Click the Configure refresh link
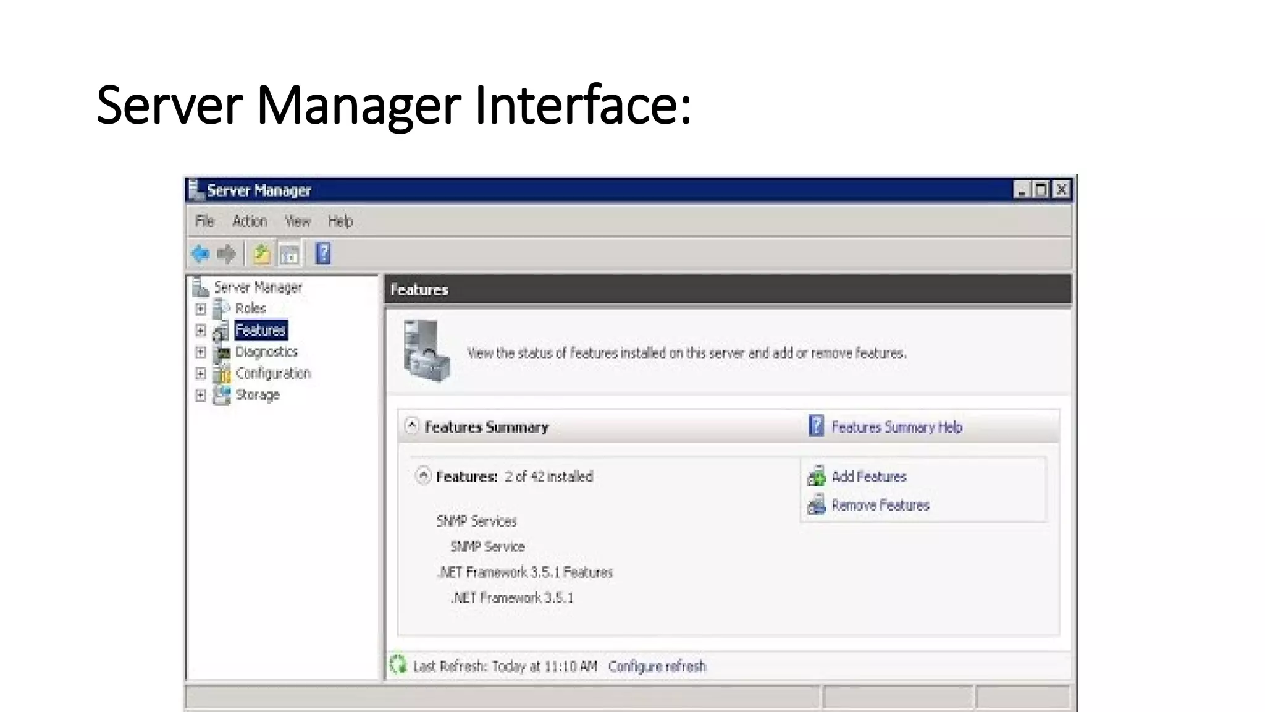Image resolution: width=1265 pixels, height=712 pixels. (x=657, y=666)
